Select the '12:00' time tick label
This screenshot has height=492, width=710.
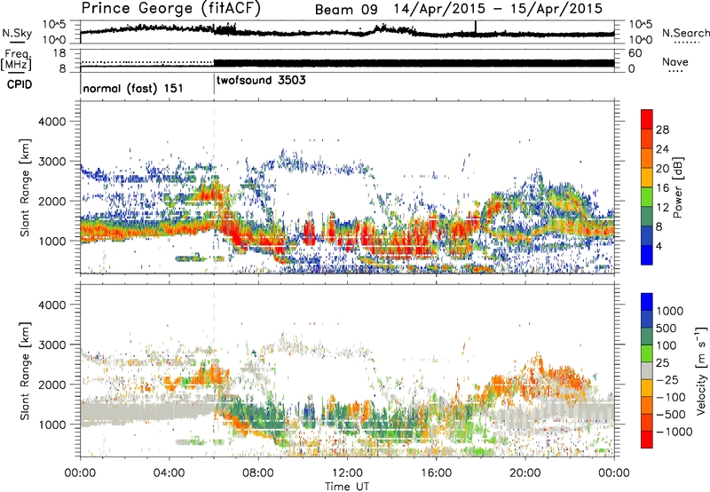coord(347,473)
